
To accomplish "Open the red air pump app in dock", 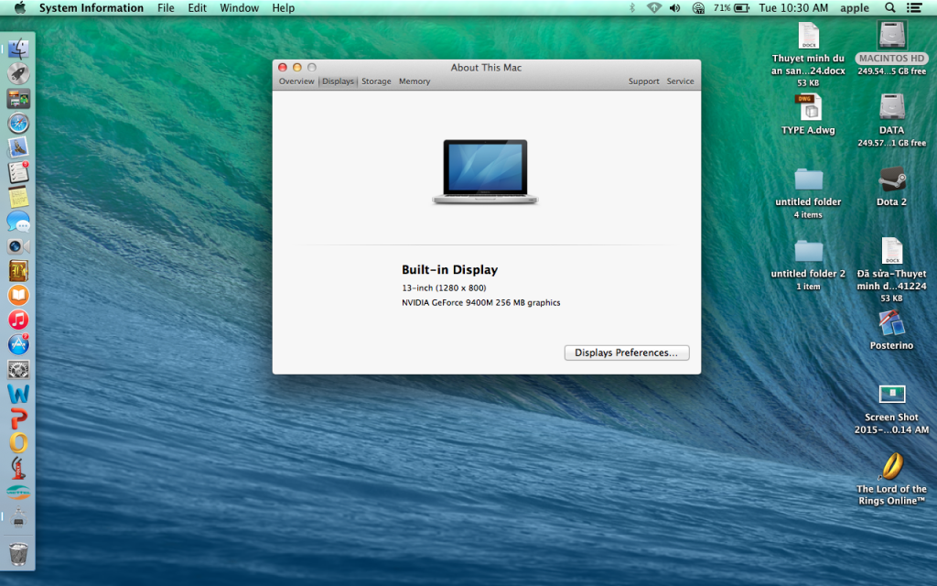I will (x=18, y=468).
